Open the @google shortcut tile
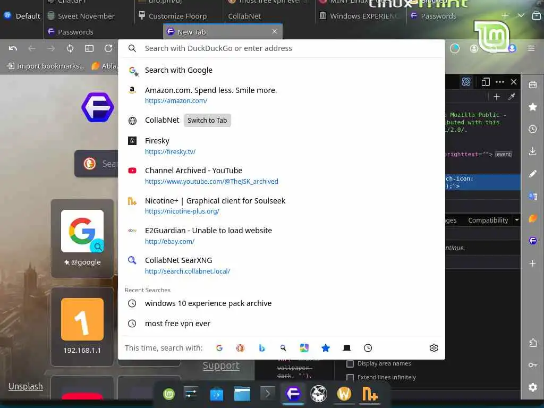 [82, 239]
